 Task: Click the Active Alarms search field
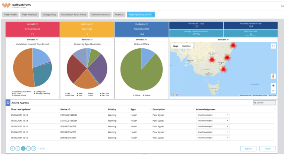point(264,103)
